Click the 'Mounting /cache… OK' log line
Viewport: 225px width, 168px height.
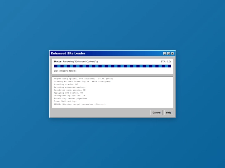pyautogui.click(x=66, y=85)
